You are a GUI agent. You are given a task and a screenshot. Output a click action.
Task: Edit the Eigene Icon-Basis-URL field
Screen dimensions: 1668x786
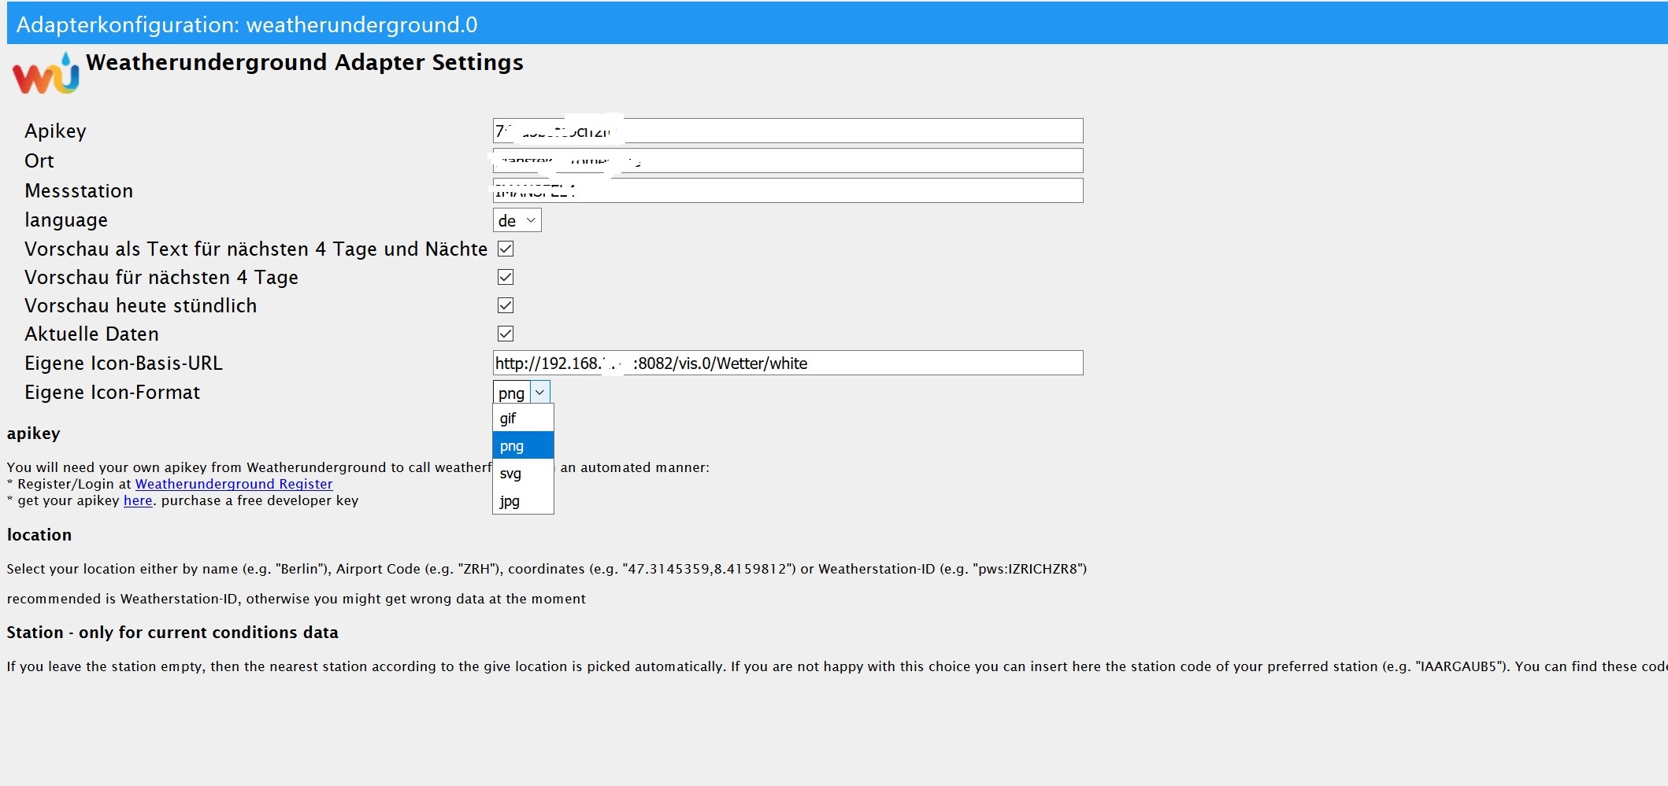[x=788, y=363]
